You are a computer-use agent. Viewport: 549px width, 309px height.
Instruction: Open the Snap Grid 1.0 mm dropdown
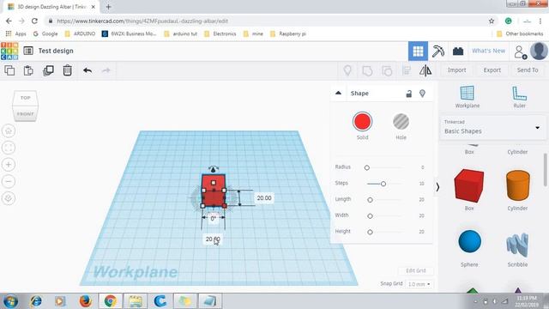click(419, 284)
